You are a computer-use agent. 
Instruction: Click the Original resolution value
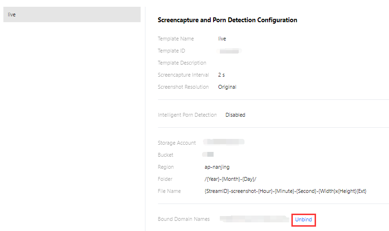pyautogui.click(x=227, y=87)
